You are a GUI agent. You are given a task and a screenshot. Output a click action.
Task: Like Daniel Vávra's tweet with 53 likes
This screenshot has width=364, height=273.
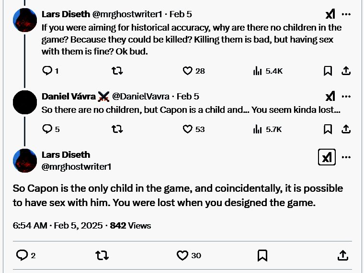coord(188,129)
